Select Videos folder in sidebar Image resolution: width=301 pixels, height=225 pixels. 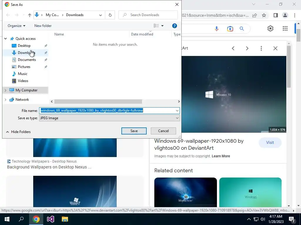(23, 81)
